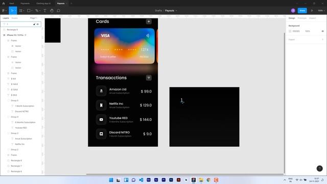Viewport: 327px width, 184px height.
Task: Open Frame tool options dropdown arrow
Action: pos(24,11)
